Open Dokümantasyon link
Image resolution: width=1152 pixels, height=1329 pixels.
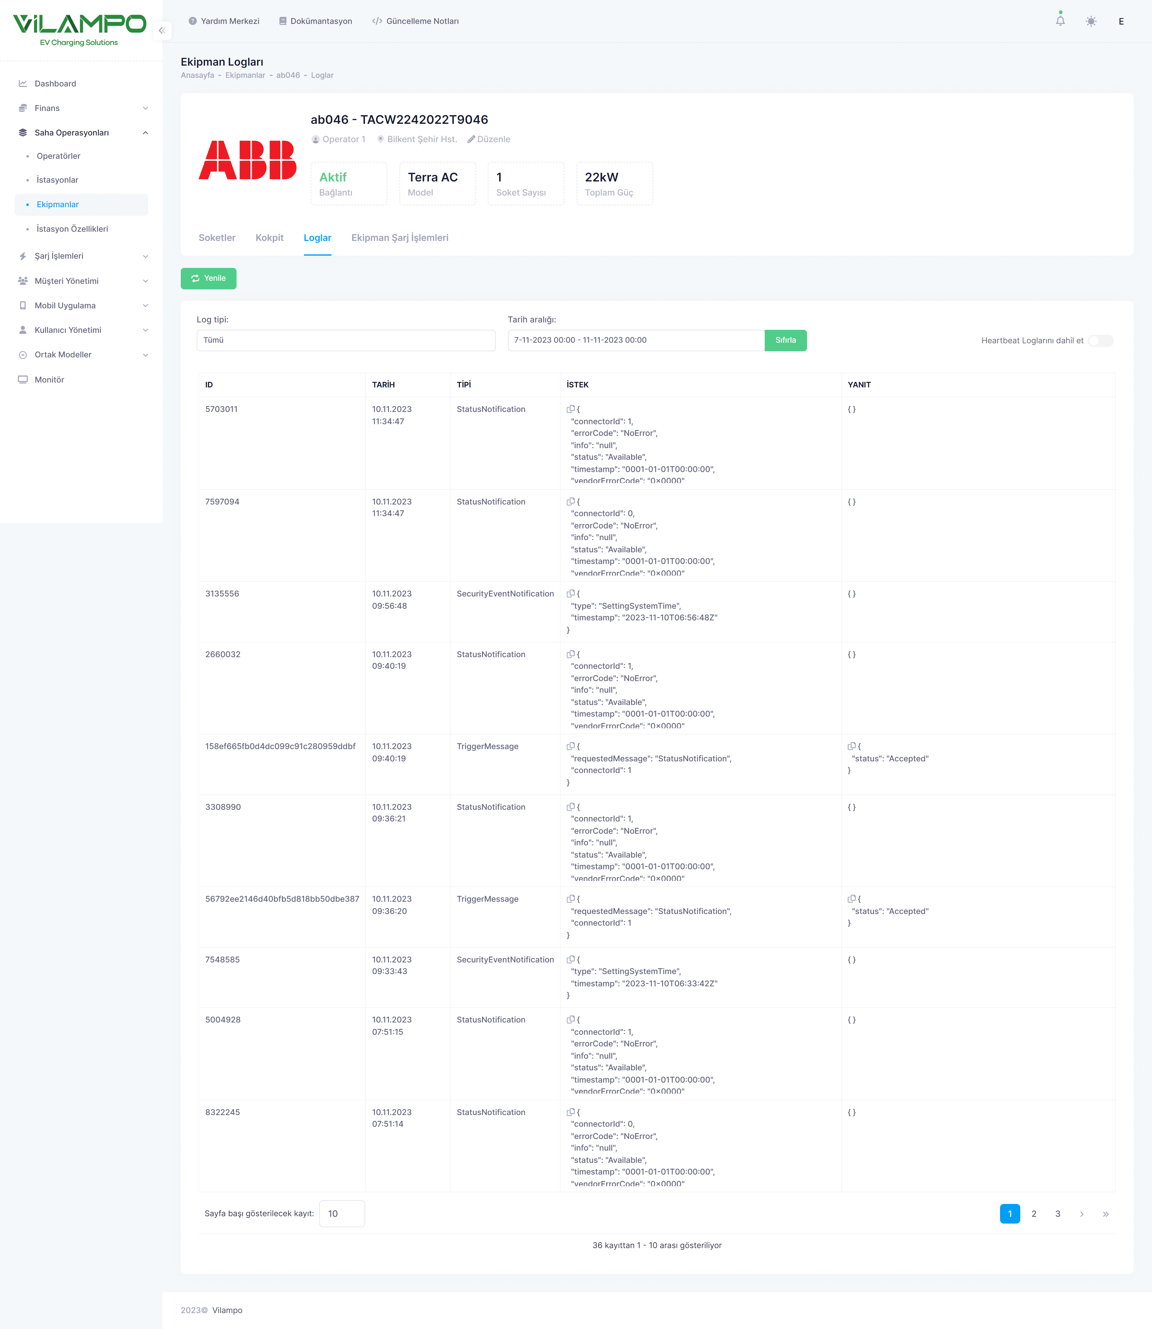click(315, 21)
